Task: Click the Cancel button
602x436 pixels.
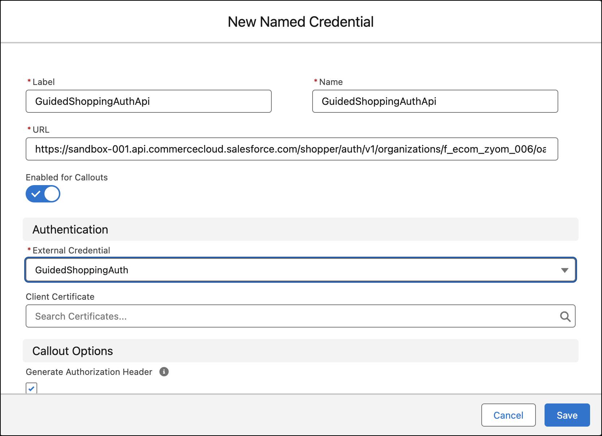Action: tap(508, 415)
